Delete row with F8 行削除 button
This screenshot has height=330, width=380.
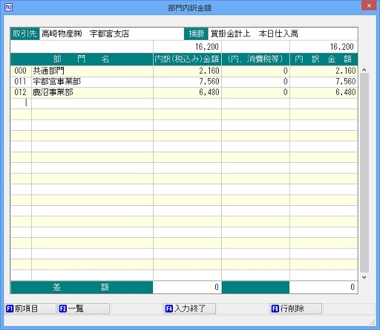point(296,308)
